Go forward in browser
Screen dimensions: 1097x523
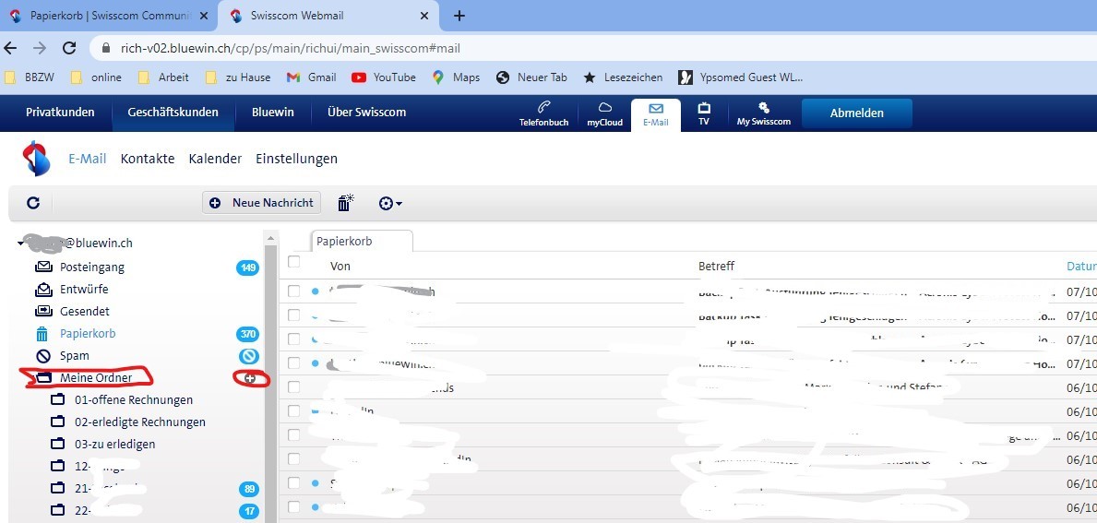40,48
